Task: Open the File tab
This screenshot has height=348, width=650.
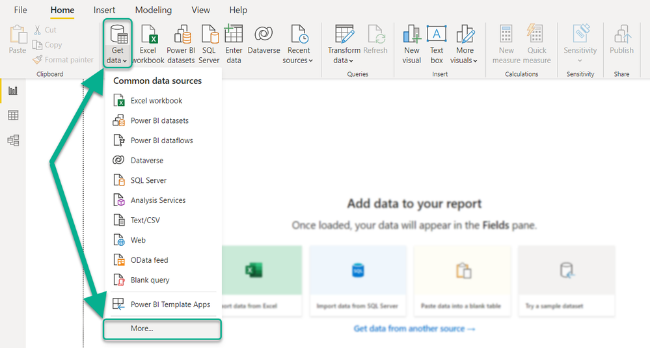Action: pos(20,10)
